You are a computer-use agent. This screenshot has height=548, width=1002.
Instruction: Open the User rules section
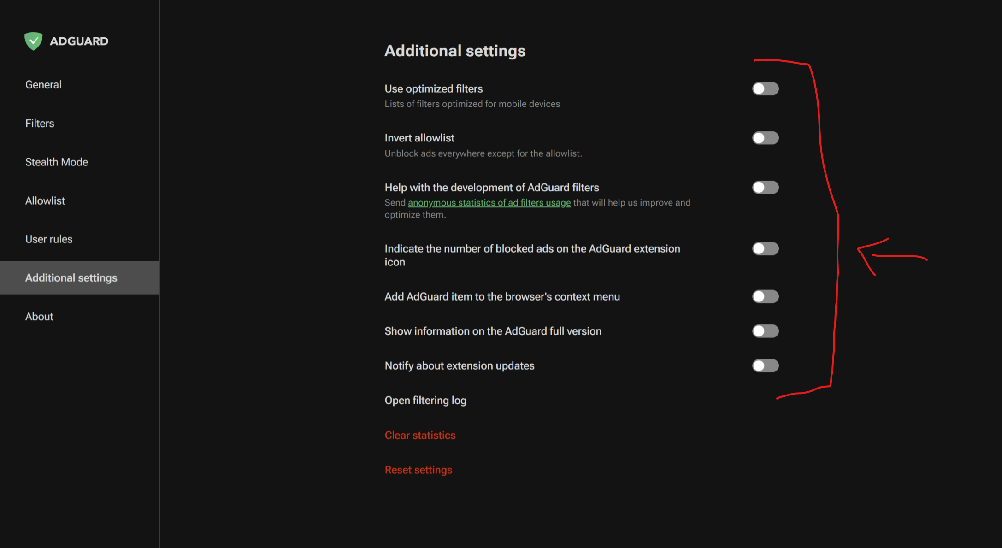(x=49, y=239)
